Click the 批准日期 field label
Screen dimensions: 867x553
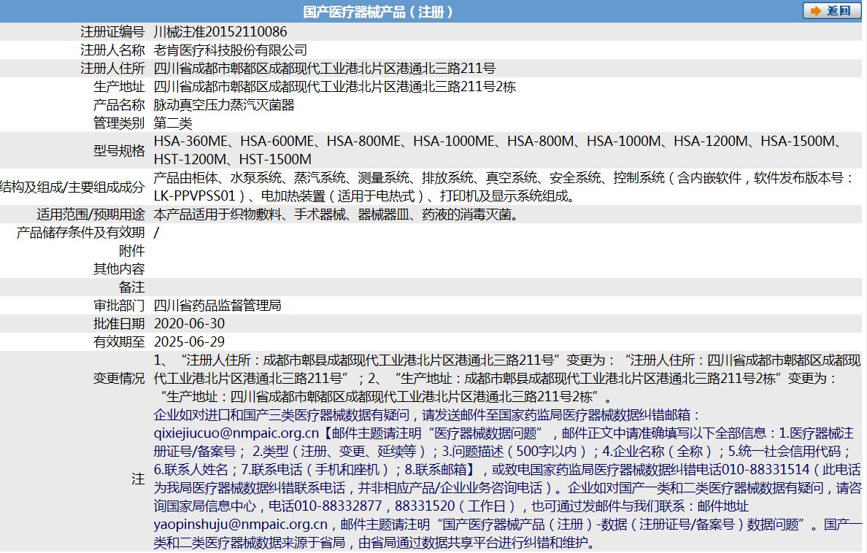click(x=119, y=324)
